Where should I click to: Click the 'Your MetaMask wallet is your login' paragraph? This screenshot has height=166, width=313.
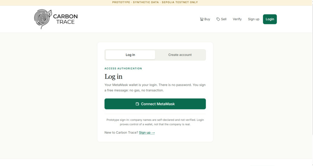tap(155, 87)
